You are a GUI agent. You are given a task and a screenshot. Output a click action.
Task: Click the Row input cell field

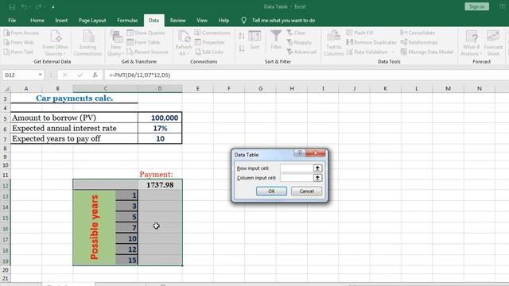pyautogui.click(x=297, y=168)
